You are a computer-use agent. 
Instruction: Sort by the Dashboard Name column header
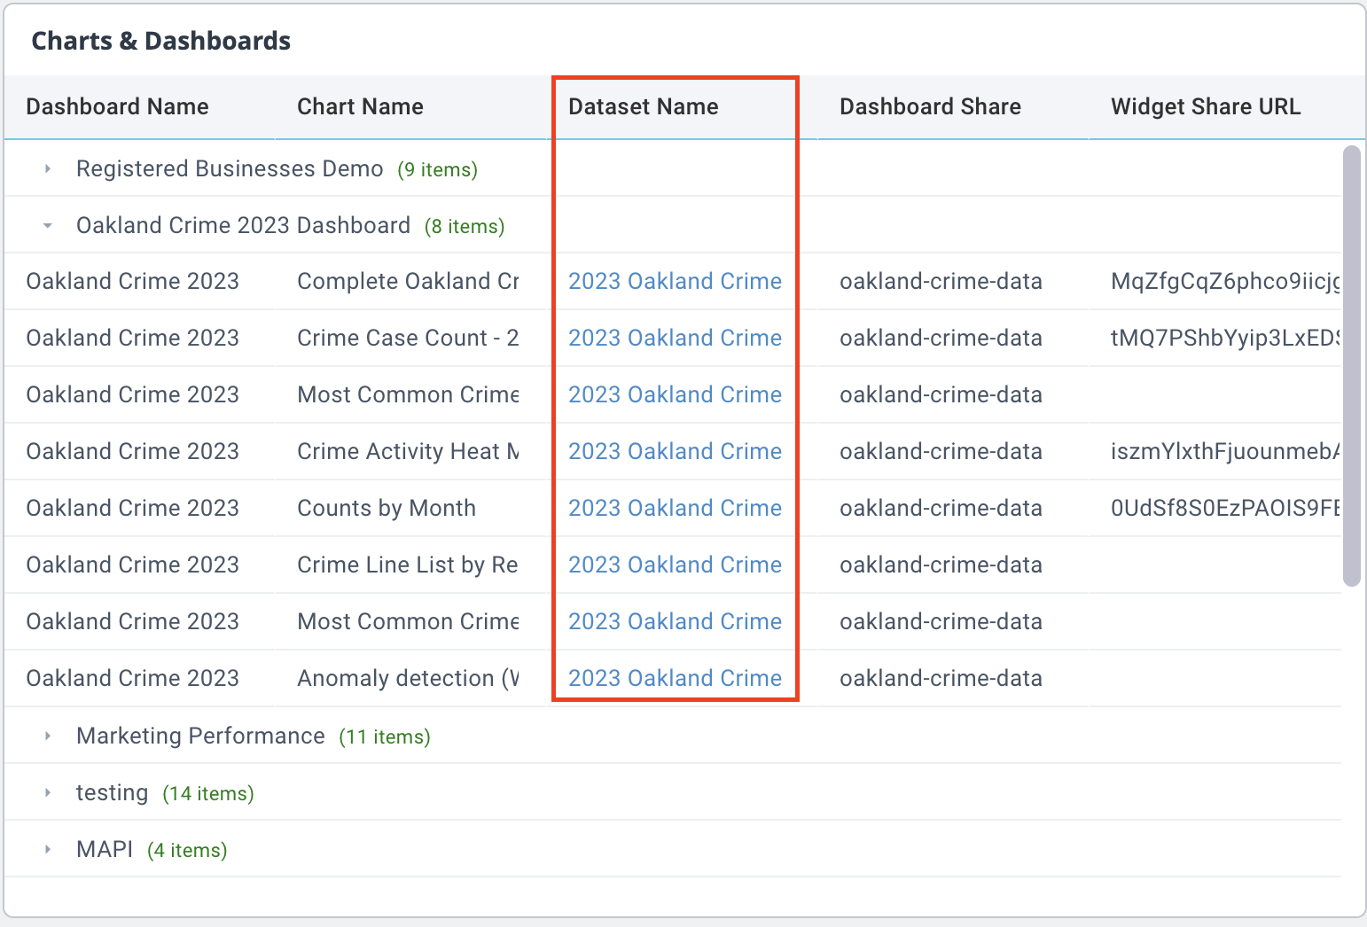(117, 107)
